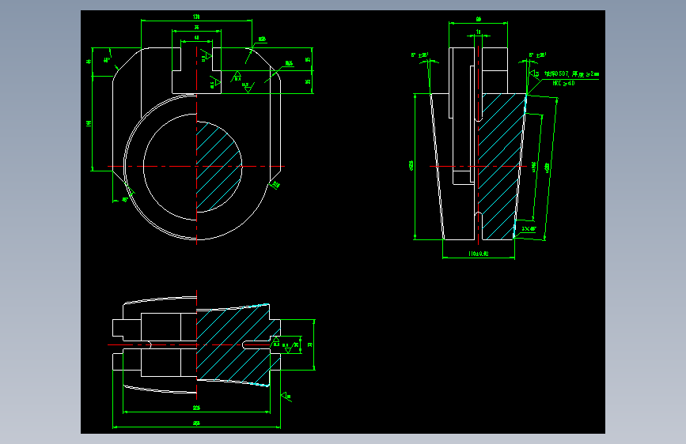Select the left "6° ±25'" angle label
The width and height of the screenshot is (686, 444).
pos(419,55)
